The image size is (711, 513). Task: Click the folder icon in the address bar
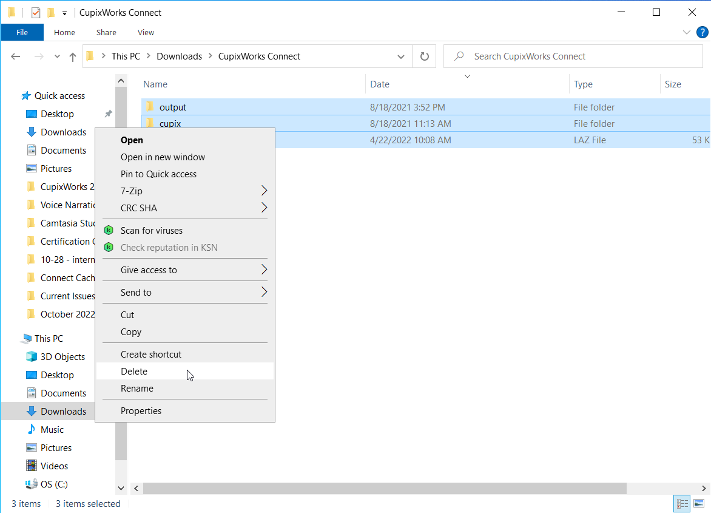pyautogui.click(x=90, y=56)
